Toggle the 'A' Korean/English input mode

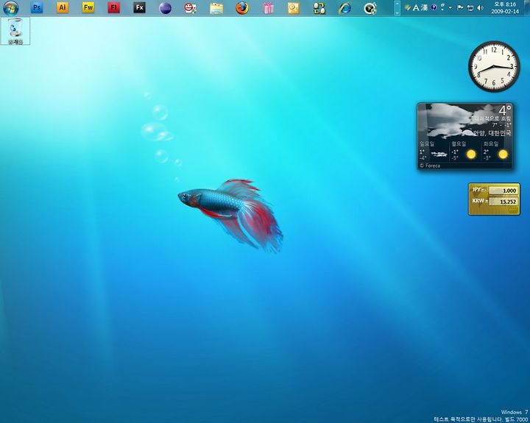pyautogui.click(x=416, y=7)
